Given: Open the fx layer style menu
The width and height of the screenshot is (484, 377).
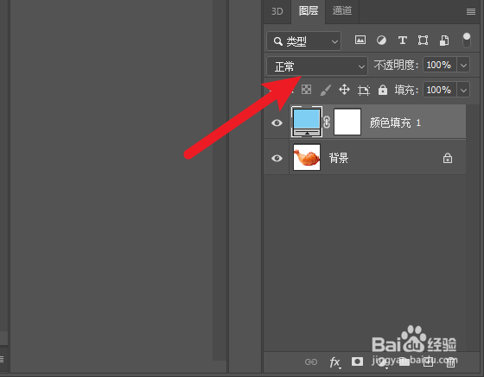Looking at the screenshot, I should click(334, 362).
